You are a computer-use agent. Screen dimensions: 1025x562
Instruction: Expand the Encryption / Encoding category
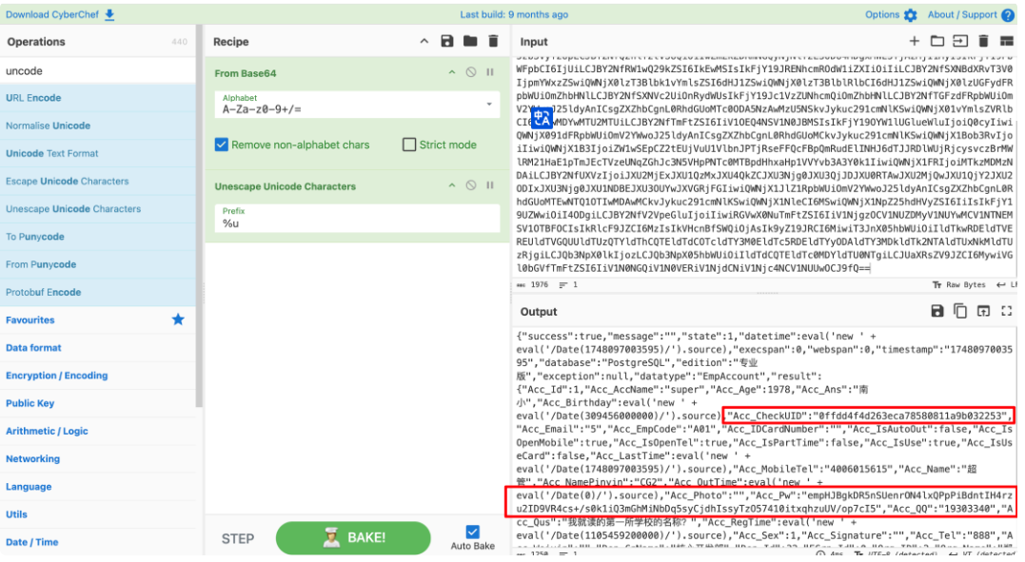click(57, 376)
